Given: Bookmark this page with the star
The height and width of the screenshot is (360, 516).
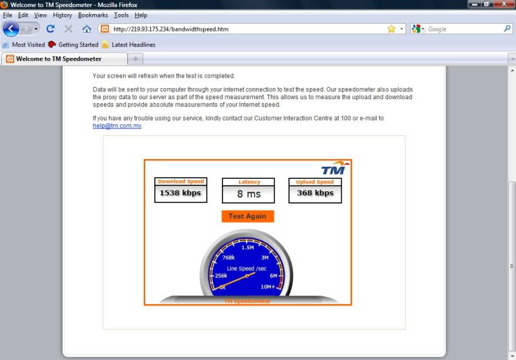Looking at the screenshot, I should click(x=391, y=29).
